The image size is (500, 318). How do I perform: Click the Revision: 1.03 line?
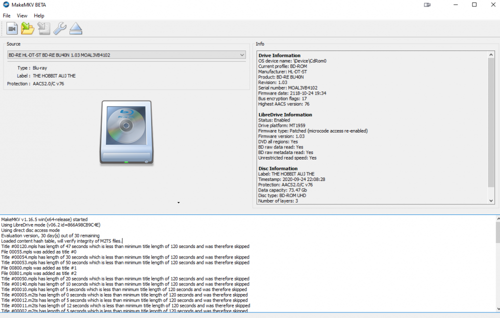(x=272, y=82)
